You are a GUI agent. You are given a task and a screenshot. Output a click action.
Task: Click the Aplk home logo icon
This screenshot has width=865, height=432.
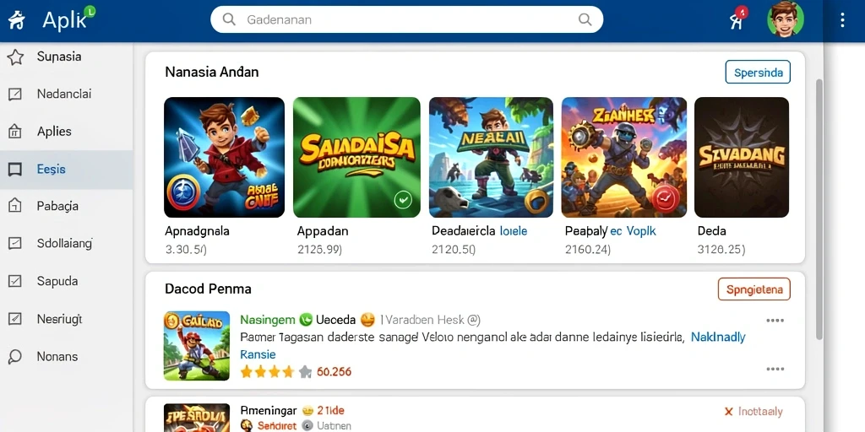(x=17, y=20)
